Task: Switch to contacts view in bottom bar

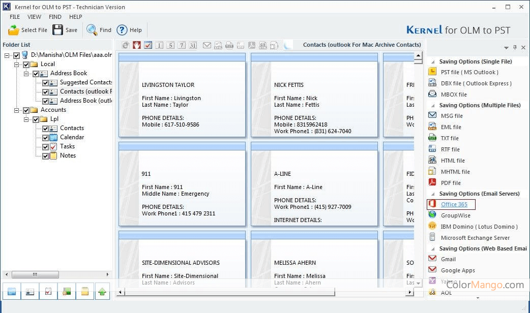Action: click(x=30, y=292)
